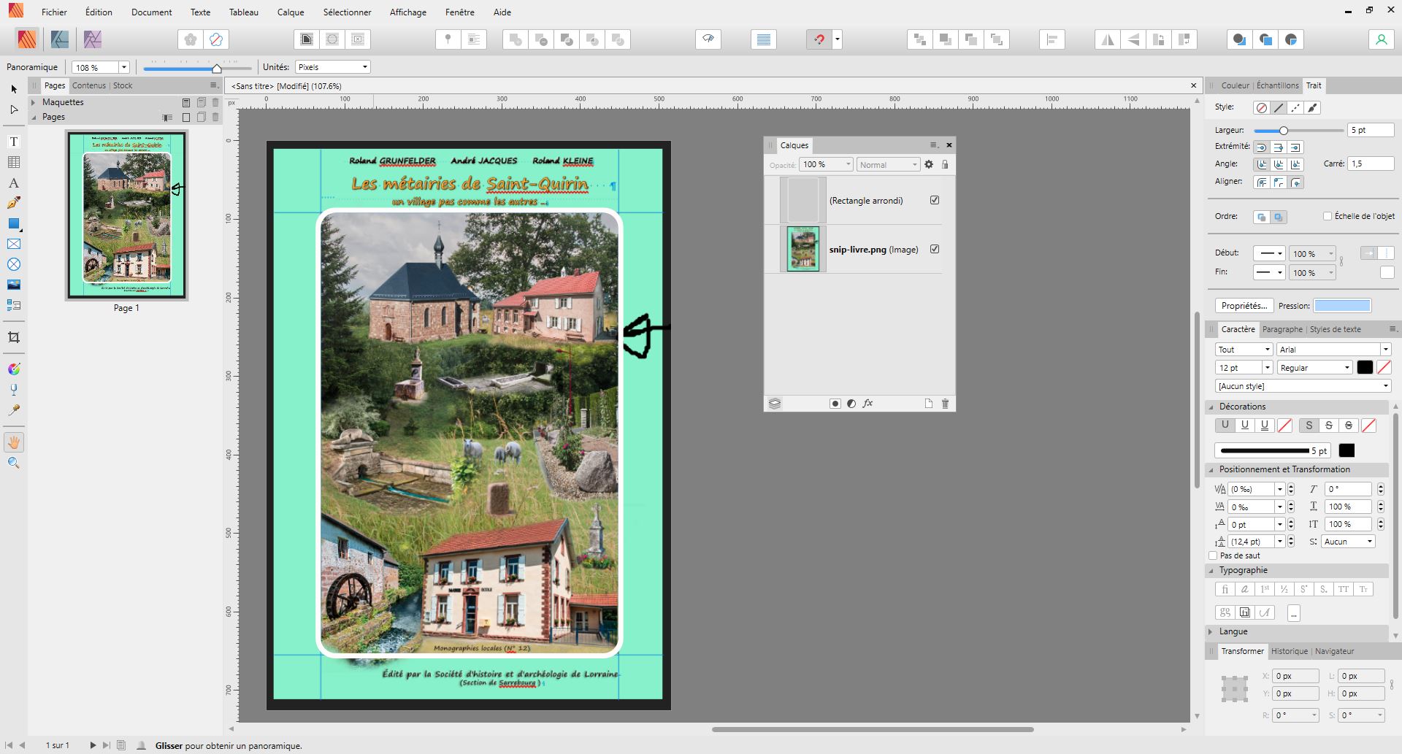
Task: Collapse the Décorations section
Action: click(x=1211, y=407)
